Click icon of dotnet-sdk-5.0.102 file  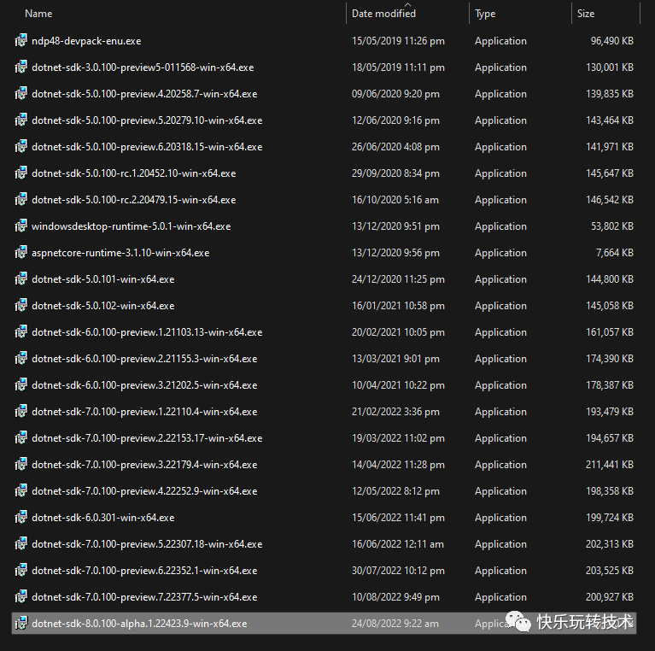click(x=20, y=306)
